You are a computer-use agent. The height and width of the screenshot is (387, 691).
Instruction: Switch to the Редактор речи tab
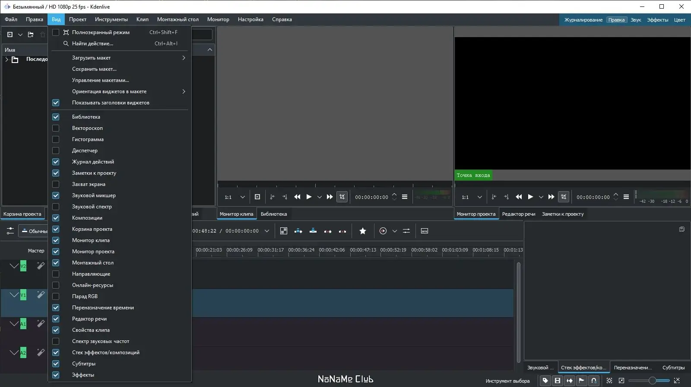(518, 214)
